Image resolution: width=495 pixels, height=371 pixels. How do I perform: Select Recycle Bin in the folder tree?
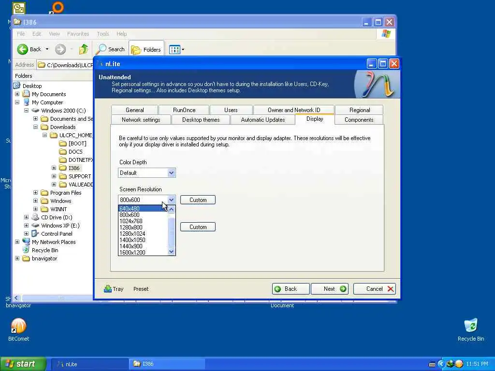click(x=45, y=250)
